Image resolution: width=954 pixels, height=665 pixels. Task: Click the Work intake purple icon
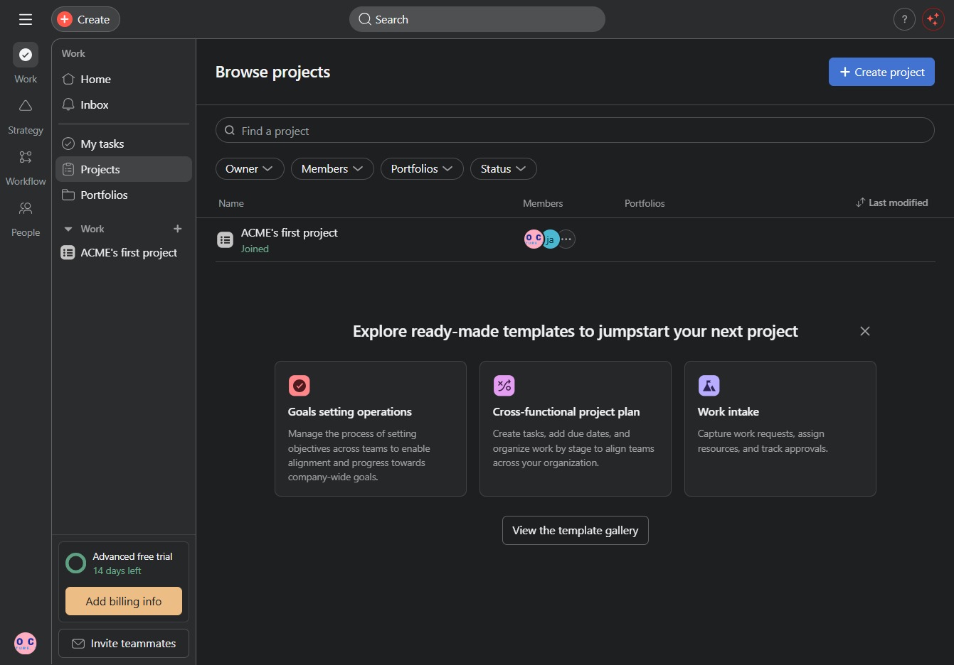[709, 386]
